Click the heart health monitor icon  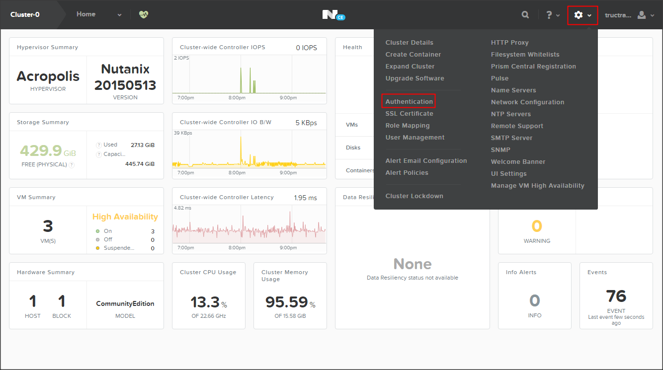(144, 15)
